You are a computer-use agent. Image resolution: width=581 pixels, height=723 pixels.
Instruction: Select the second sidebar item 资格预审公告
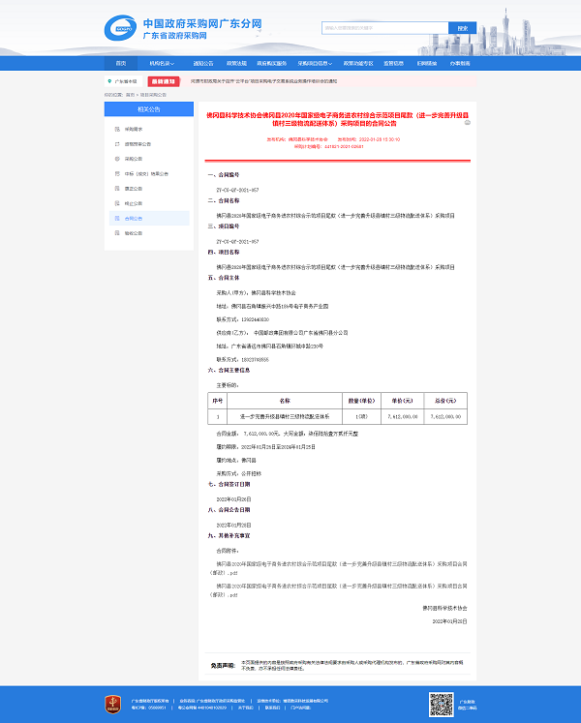tap(138, 144)
